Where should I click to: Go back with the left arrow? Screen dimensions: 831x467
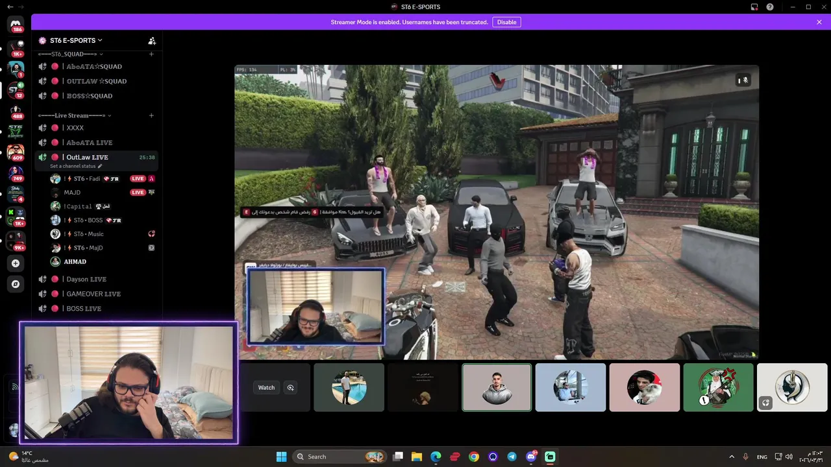[10, 6]
